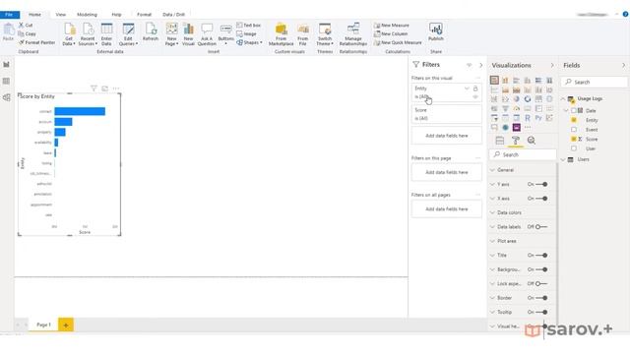
Task: Switch to Report view in left sidebar
Action: pos(7,64)
